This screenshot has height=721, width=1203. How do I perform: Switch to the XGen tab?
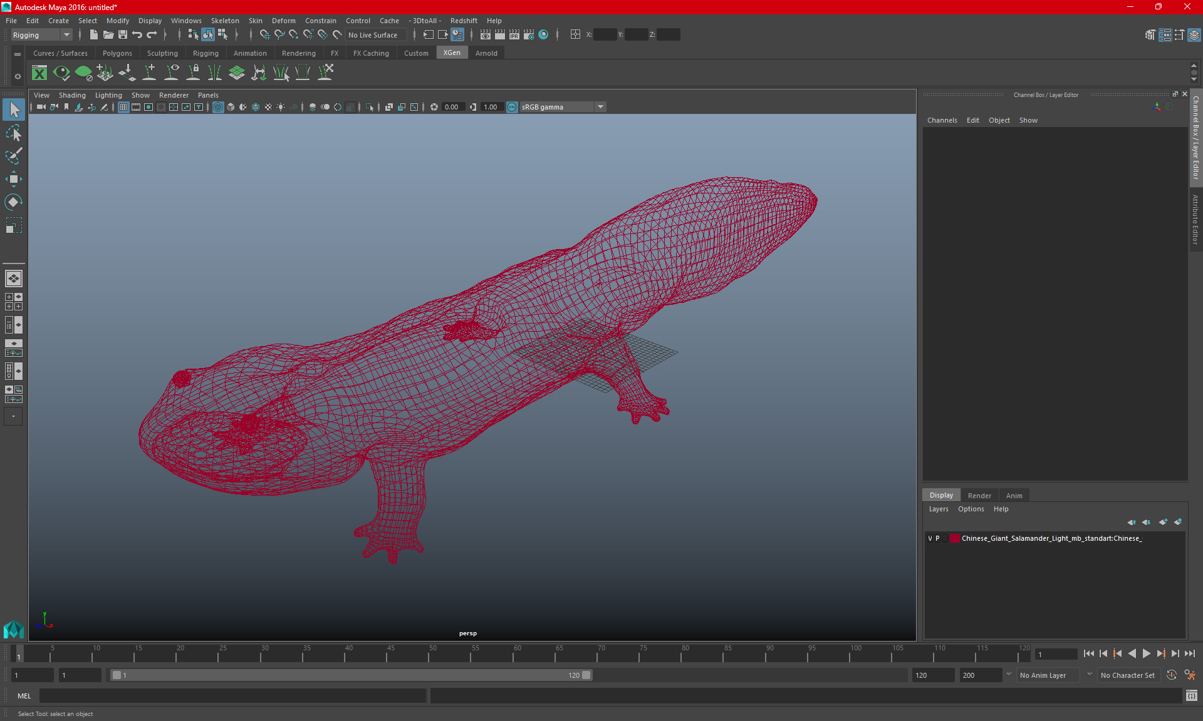pos(452,53)
